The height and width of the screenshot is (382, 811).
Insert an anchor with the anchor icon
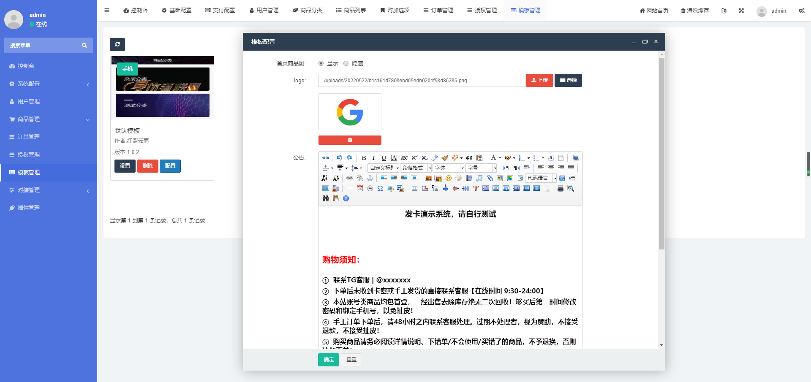pyautogui.click(x=370, y=178)
